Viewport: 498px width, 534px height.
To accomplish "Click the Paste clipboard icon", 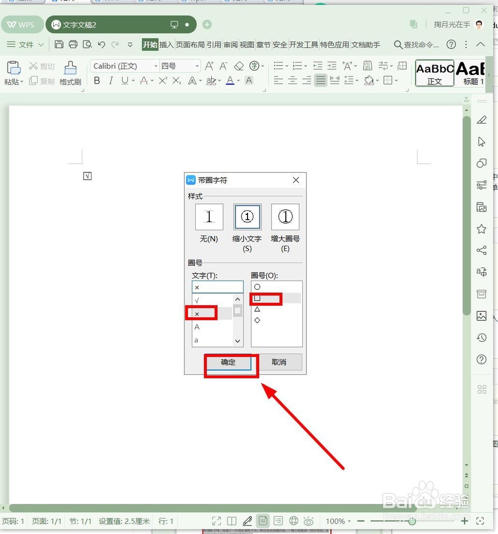I will [13, 68].
